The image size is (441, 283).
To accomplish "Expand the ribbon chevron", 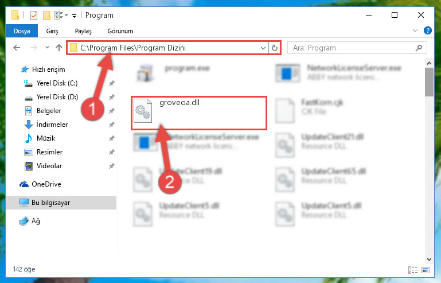I will click(415, 30).
